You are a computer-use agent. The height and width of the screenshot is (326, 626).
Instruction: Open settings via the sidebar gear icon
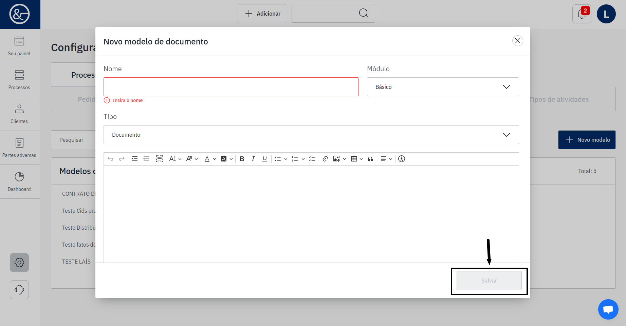(19, 263)
